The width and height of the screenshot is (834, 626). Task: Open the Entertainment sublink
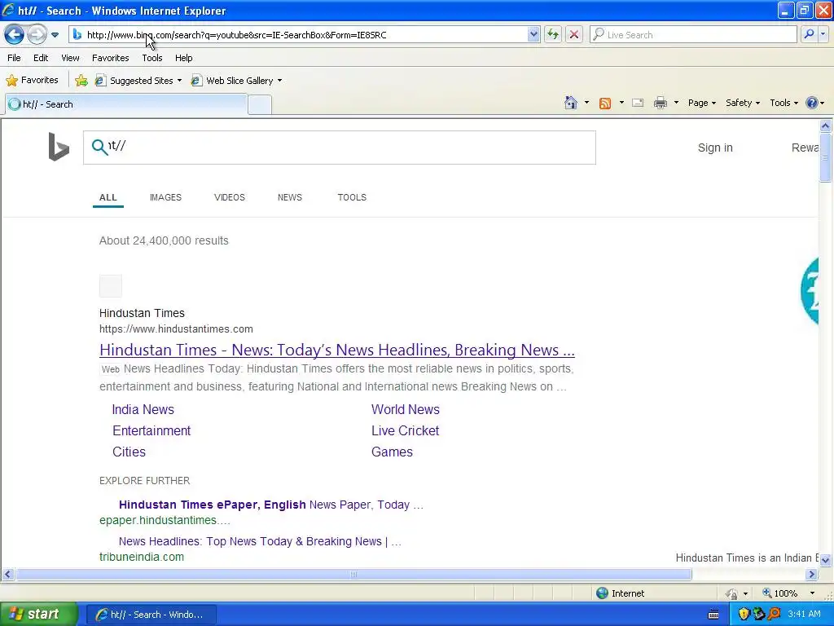tap(151, 430)
